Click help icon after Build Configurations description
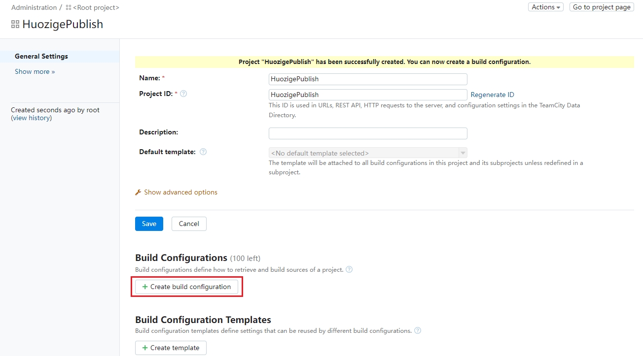 [x=349, y=269]
